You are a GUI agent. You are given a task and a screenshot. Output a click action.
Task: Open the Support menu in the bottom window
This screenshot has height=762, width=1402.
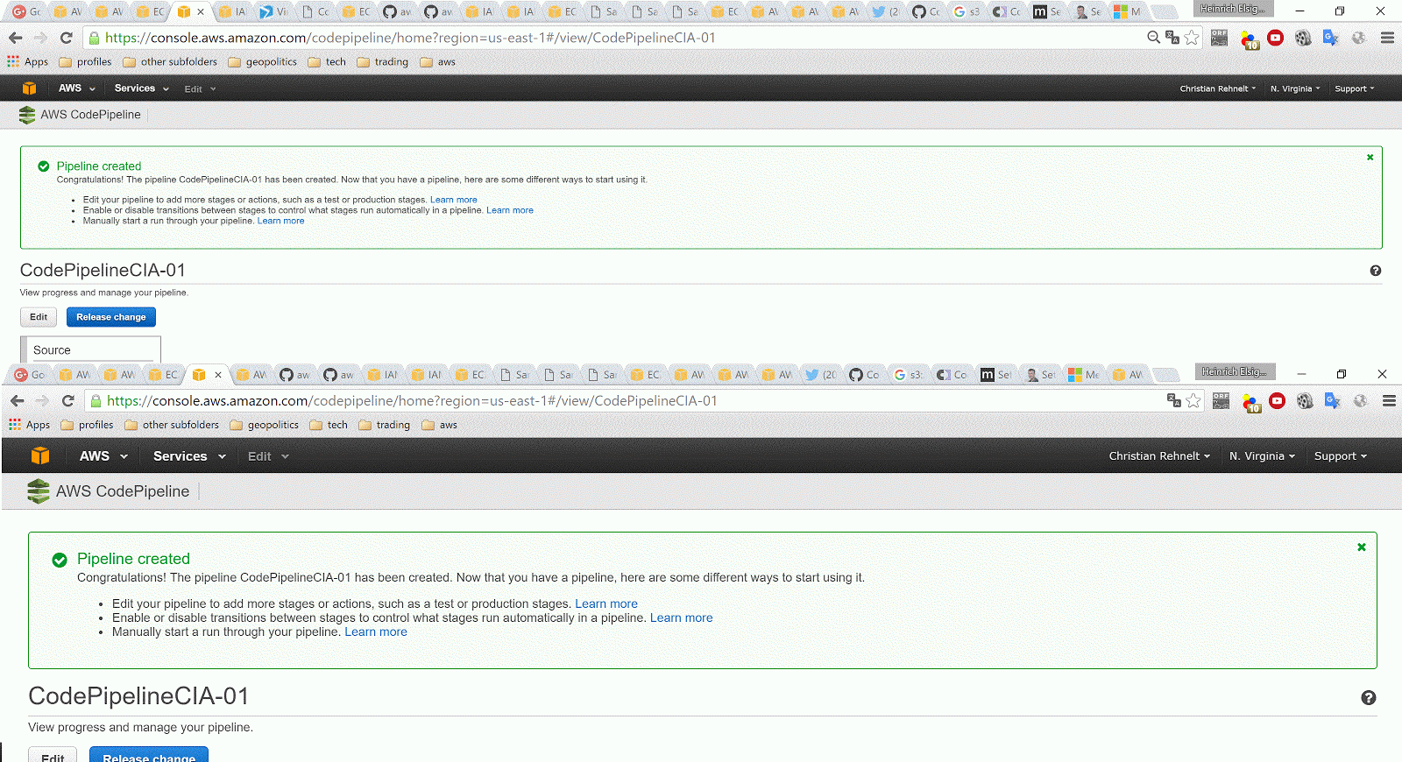point(1340,456)
